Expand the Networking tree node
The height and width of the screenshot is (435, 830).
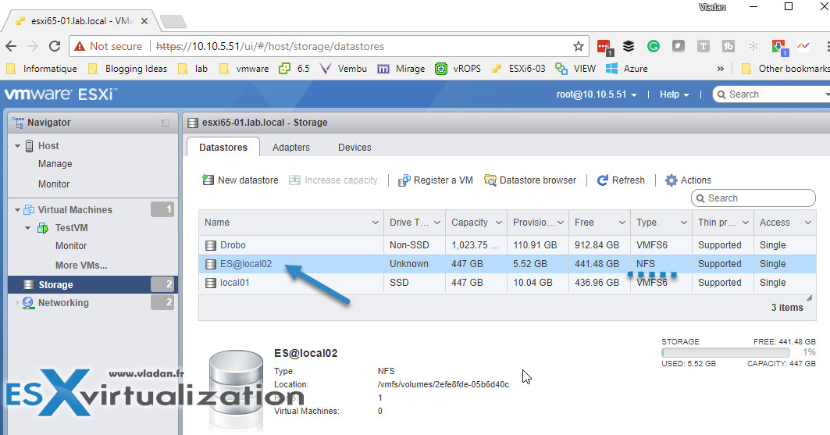17,303
